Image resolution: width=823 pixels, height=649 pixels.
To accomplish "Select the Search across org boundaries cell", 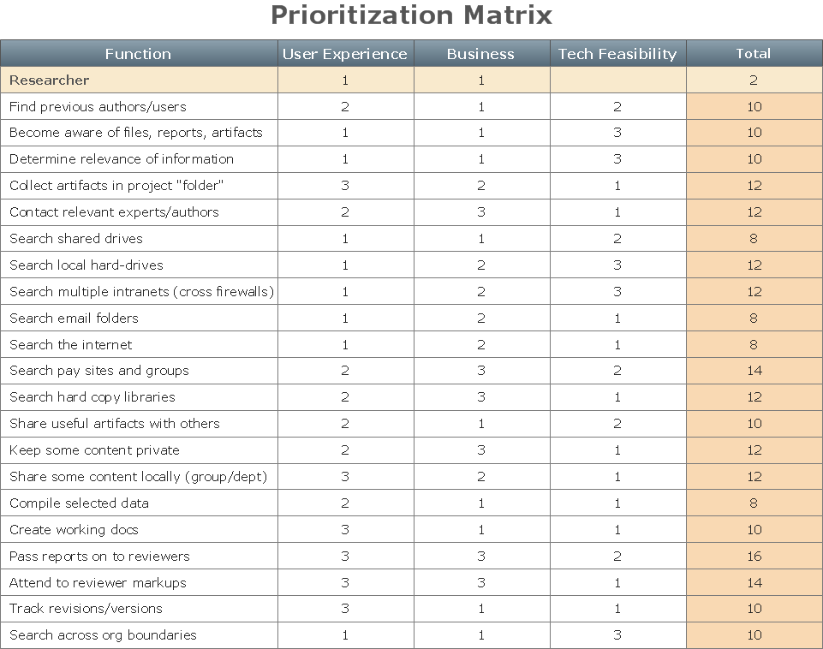I will pyautogui.click(x=103, y=635).
